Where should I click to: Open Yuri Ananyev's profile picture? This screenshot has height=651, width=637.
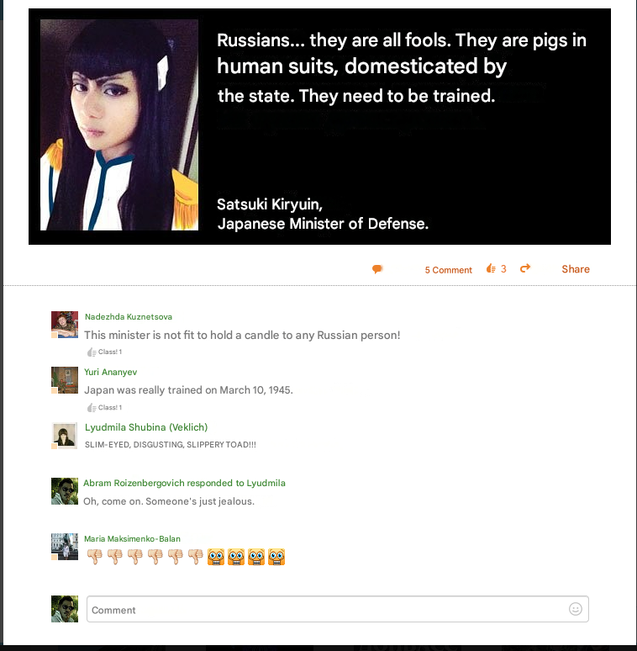64,380
